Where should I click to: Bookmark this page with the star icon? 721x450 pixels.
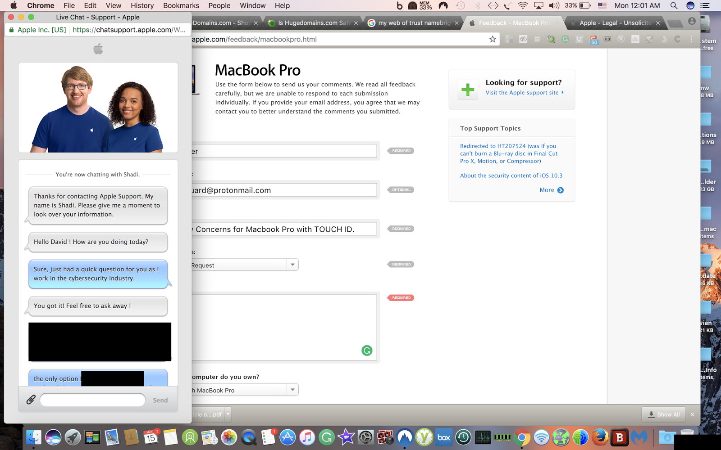pyautogui.click(x=493, y=39)
